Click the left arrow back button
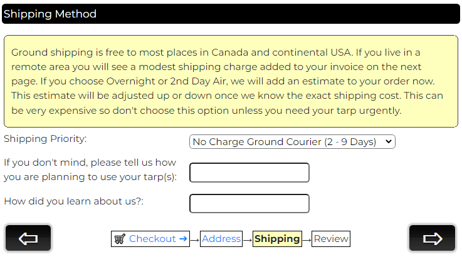The height and width of the screenshot is (257, 462). 28,238
